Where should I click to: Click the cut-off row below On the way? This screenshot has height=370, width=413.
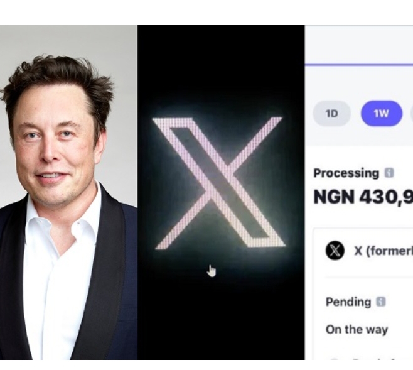(x=369, y=359)
